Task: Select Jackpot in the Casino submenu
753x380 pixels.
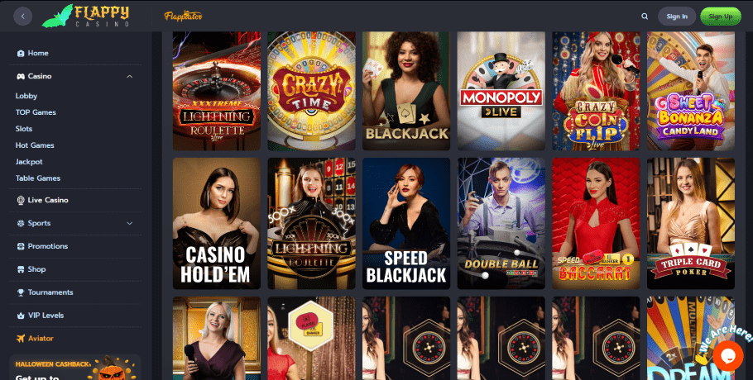Action: pos(29,162)
